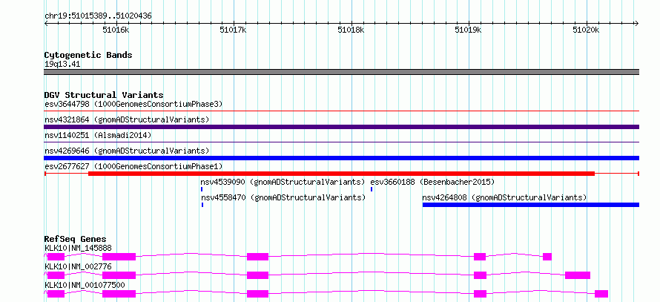Click the small blue esv3660188 variant mark

pyautogui.click(x=372, y=189)
